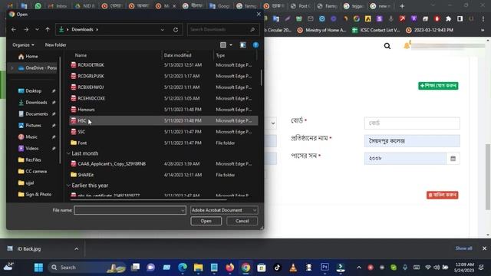Click institution name field
491x276 pixels.
tap(412, 141)
